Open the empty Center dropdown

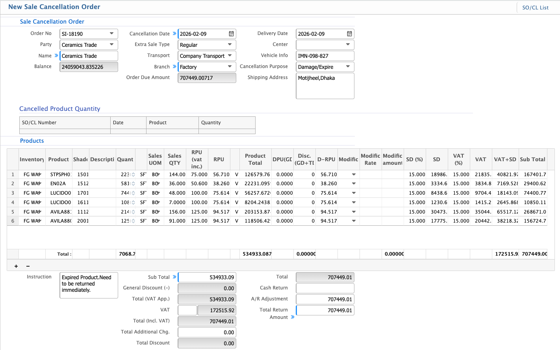click(348, 45)
